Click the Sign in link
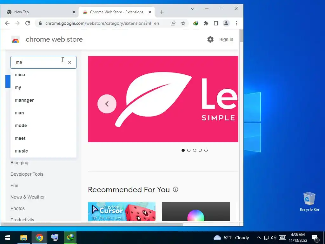 [x=226, y=39]
